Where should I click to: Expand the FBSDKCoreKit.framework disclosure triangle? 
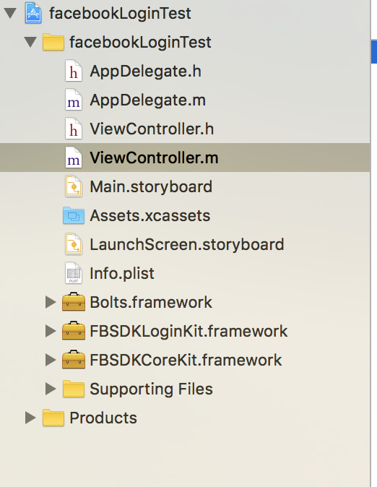pos(50,360)
